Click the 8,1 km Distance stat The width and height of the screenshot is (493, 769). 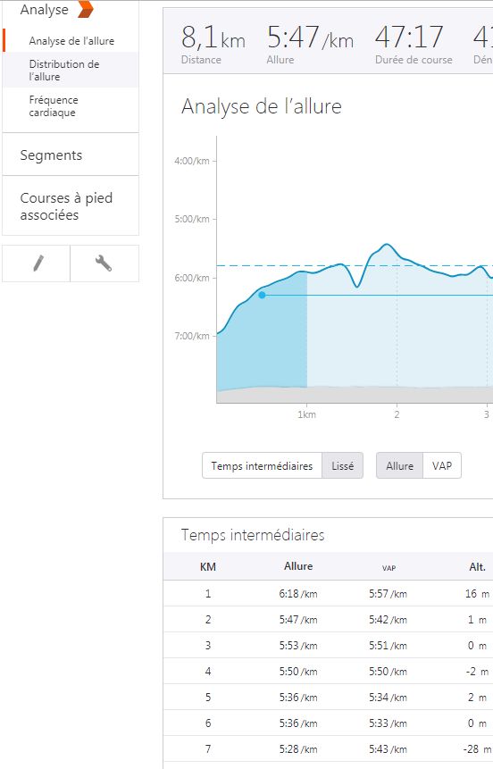(x=213, y=43)
